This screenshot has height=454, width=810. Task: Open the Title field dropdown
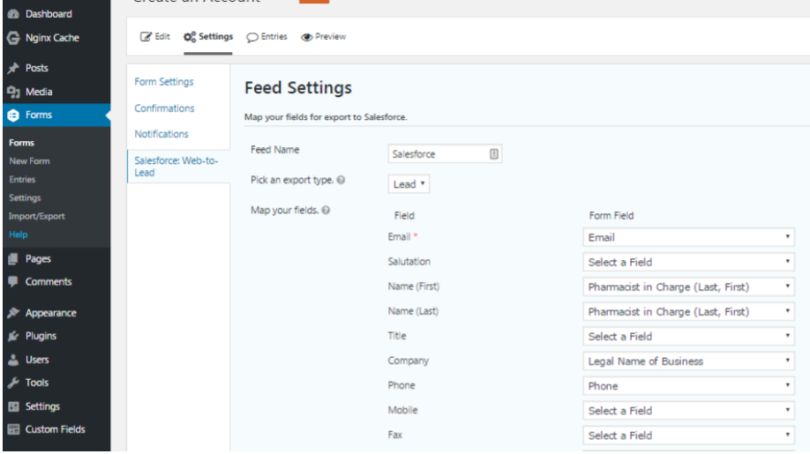click(x=688, y=337)
